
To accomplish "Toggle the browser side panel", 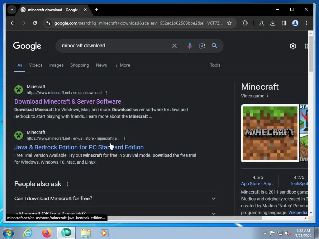I will tap(284, 23).
